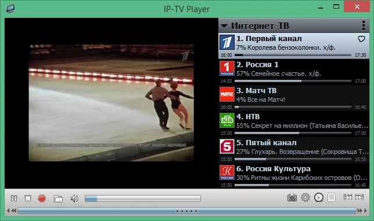Click the Первый канал logo
The height and width of the screenshot is (221, 374).
point(227,42)
